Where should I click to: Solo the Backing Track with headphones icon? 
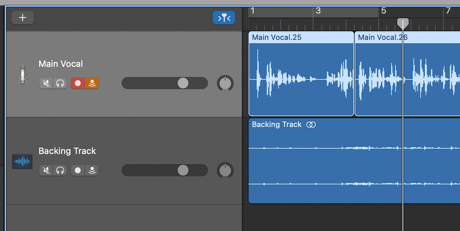click(x=60, y=170)
